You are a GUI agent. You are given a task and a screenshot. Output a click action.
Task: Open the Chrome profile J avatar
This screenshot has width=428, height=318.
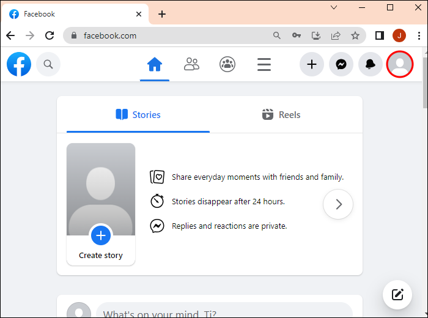(399, 35)
